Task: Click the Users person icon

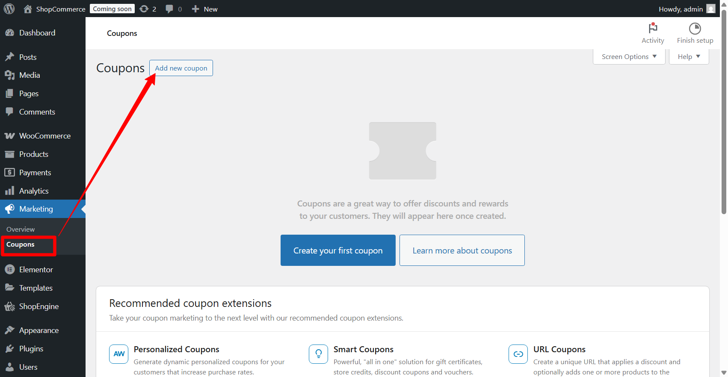Action: (x=9, y=367)
